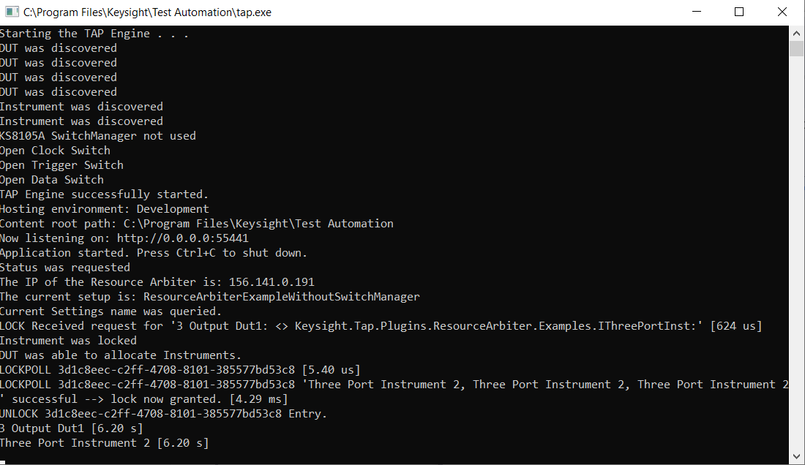Click the Content root path line

coord(196,224)
